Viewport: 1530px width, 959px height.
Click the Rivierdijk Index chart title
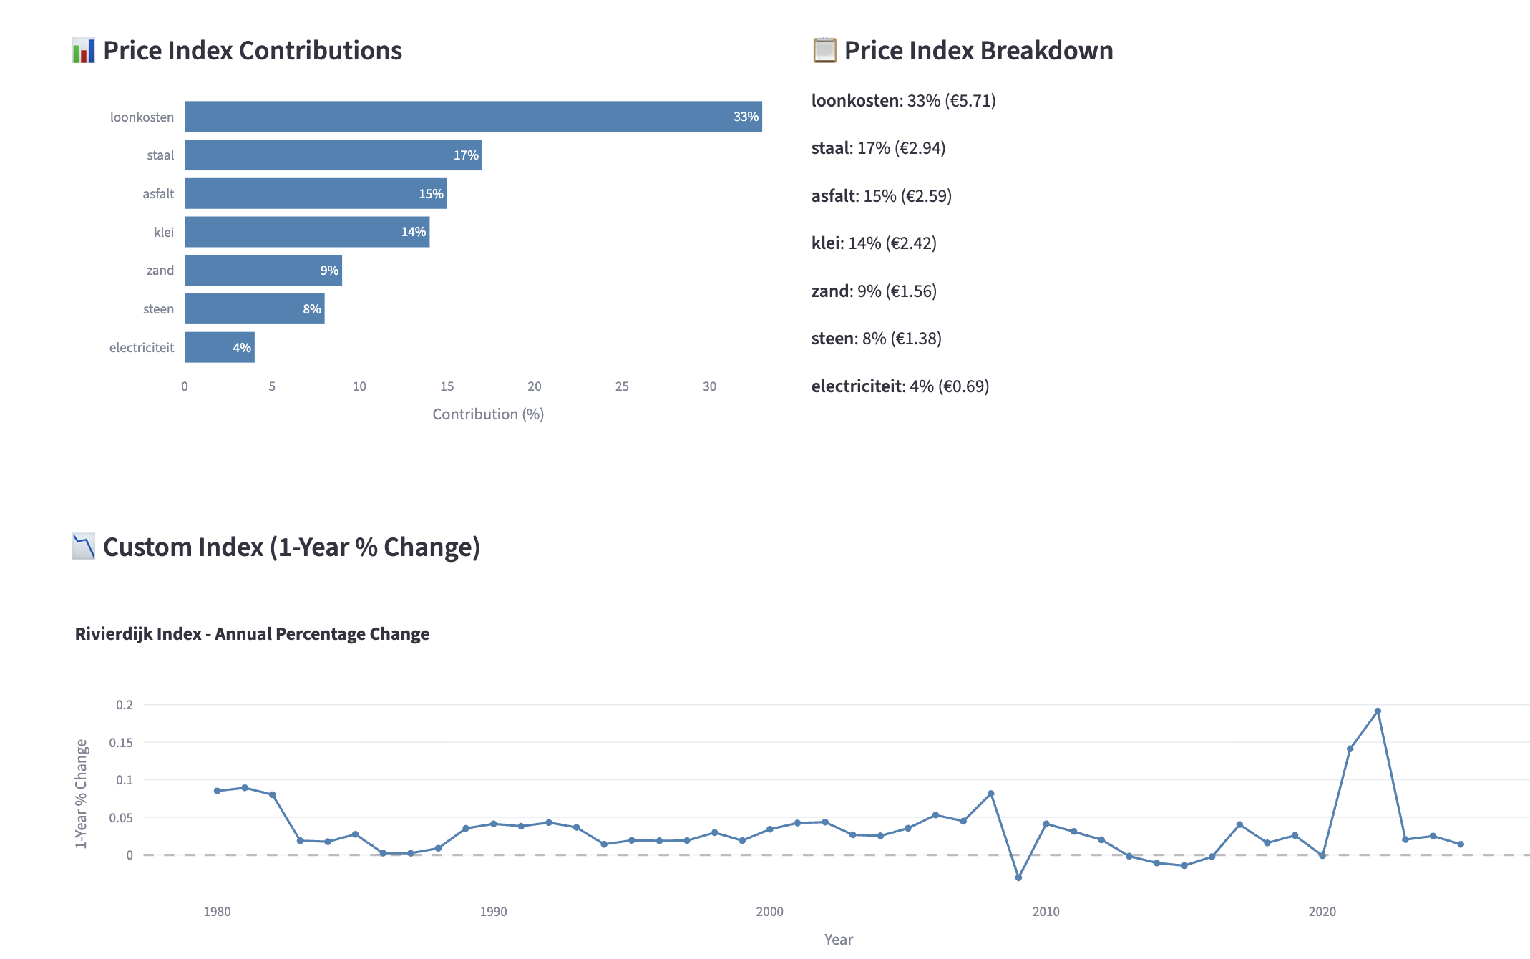coord(252,634)
